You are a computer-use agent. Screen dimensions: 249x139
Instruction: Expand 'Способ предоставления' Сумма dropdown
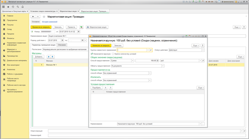pos(133,60)
